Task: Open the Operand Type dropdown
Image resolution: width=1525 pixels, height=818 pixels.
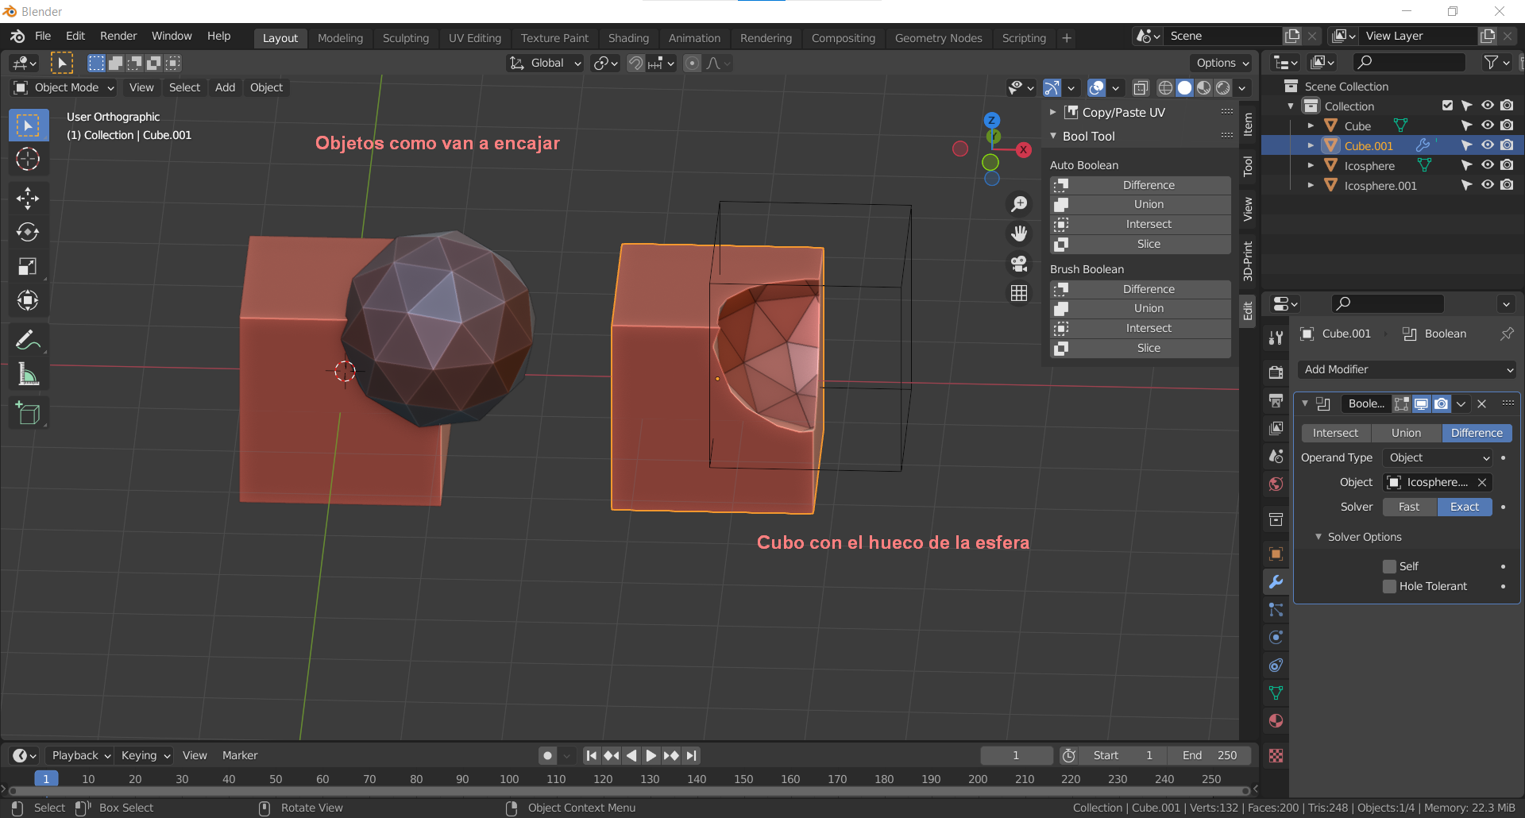Action: [x=1438, y=457]
